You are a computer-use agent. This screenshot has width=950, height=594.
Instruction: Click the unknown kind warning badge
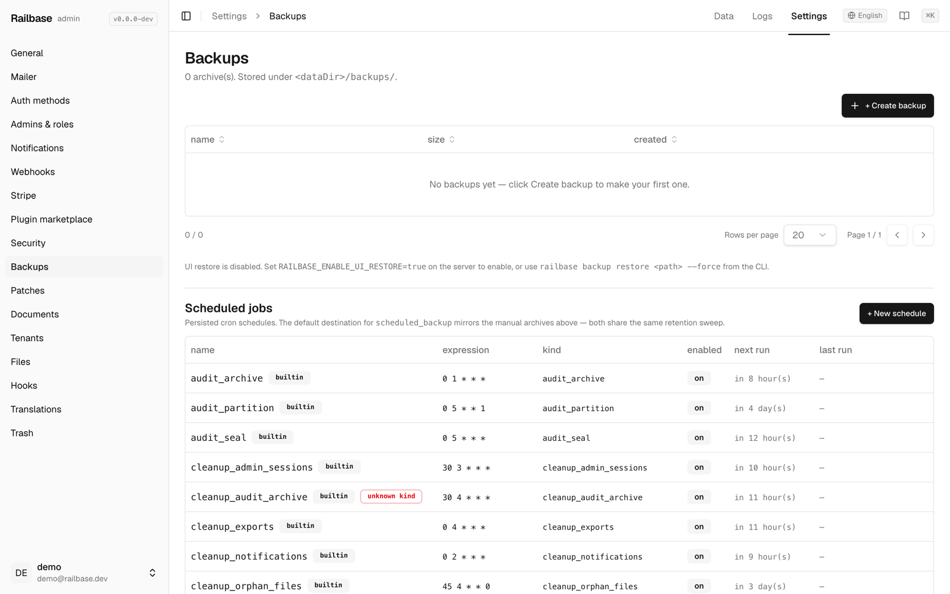pos(391,497)
